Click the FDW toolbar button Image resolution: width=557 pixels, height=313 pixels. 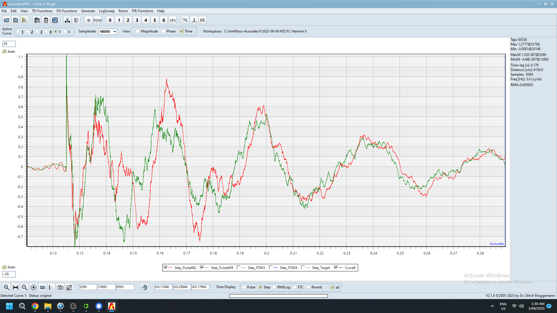97,20
